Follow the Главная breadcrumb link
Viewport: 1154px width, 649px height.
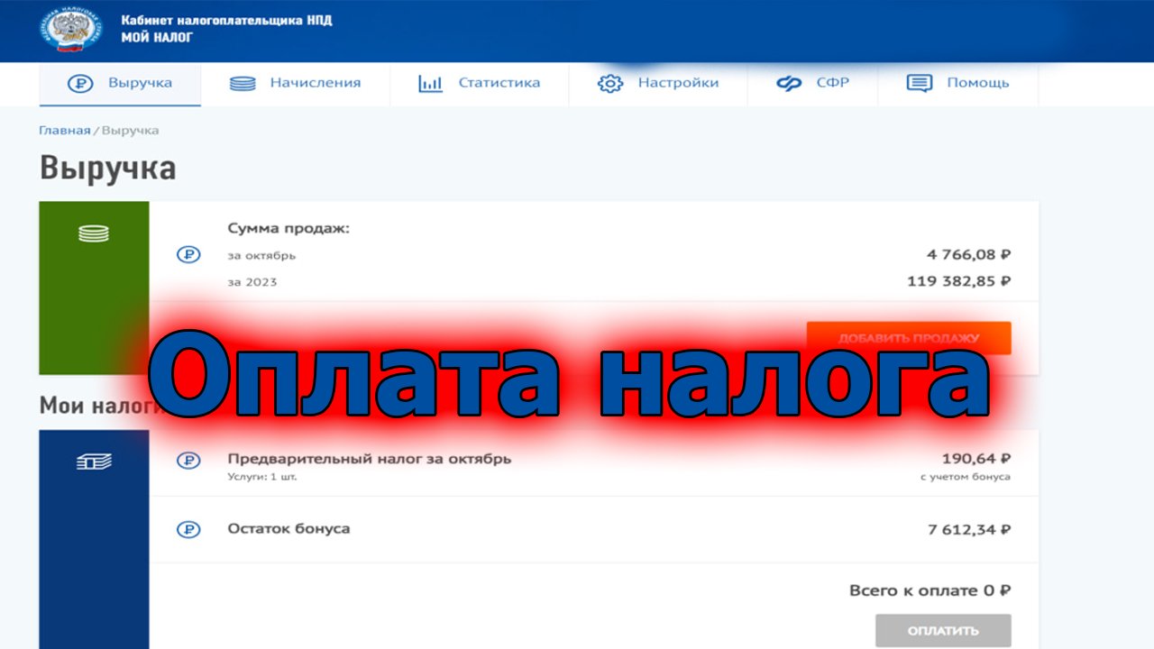click(x=64, y=131)
